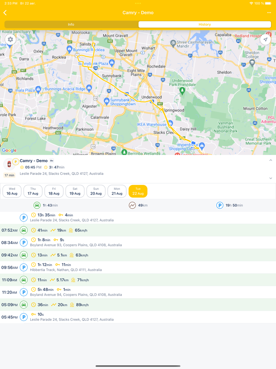This screenshot has height=369, width=276.
Task: Select Hibbertia Track, Nathan address row
Action: click(138, 267)
